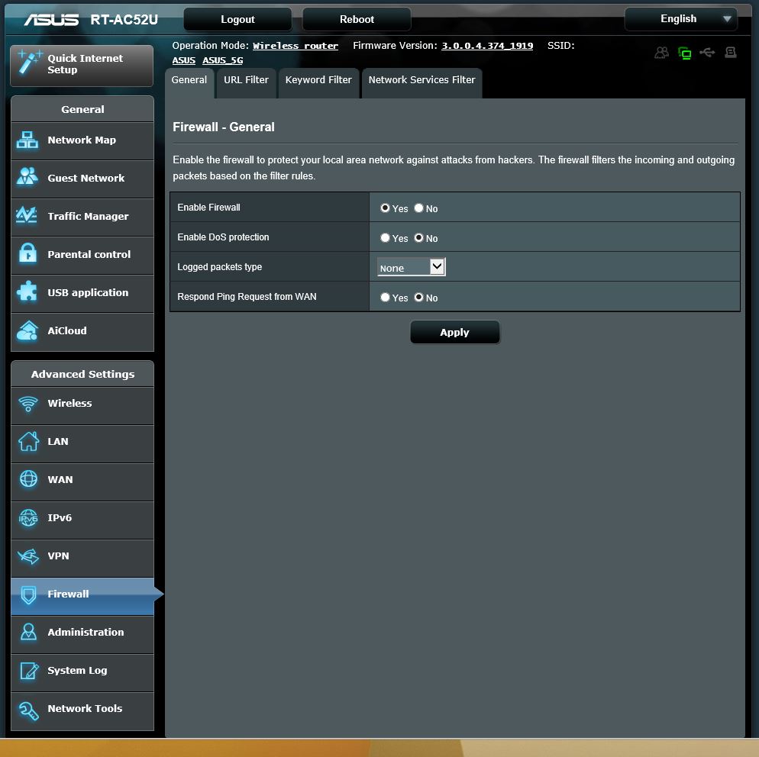Open Network Map via its icon
This screenshot has height=757, width=759.
(27, 140)
